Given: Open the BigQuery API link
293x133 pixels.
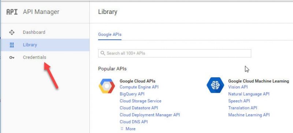Looking at the screenshot, I should pyautogui.click(x=132, y=94).
